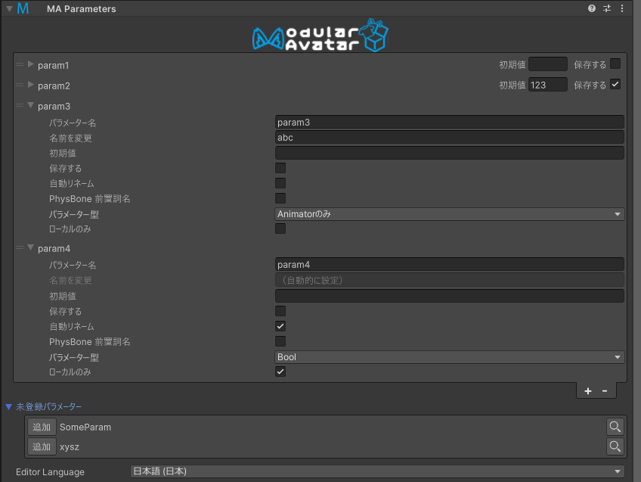Enable 自動リネーム under param3
Screen dimensions: 641x482
point(280,183)
